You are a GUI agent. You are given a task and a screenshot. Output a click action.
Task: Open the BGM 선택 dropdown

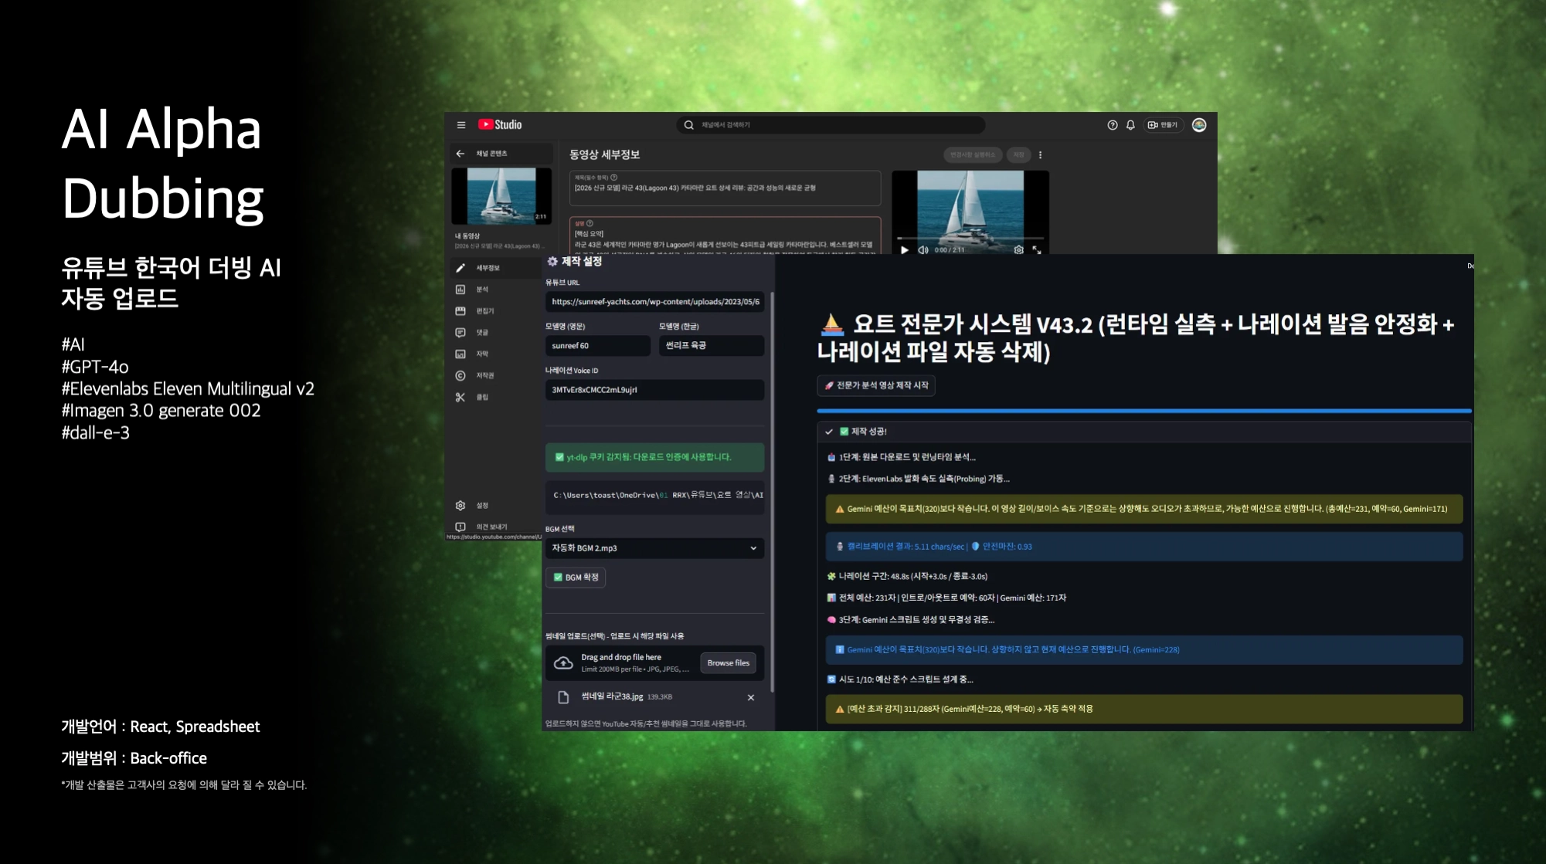pos(654,548)
